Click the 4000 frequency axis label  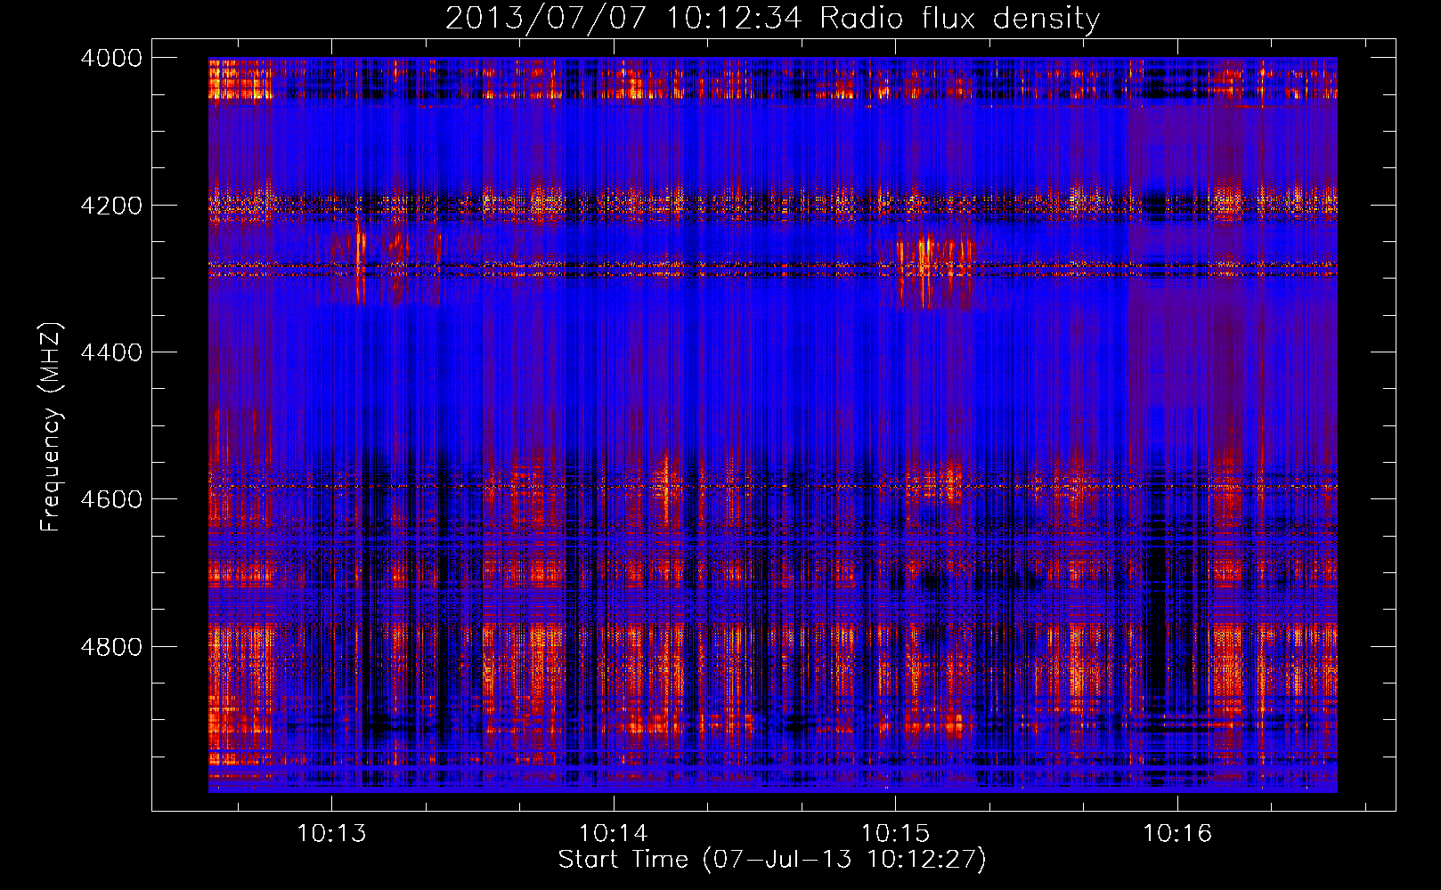point(111,58)
